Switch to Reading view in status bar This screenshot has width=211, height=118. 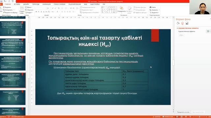pos(186,117)
